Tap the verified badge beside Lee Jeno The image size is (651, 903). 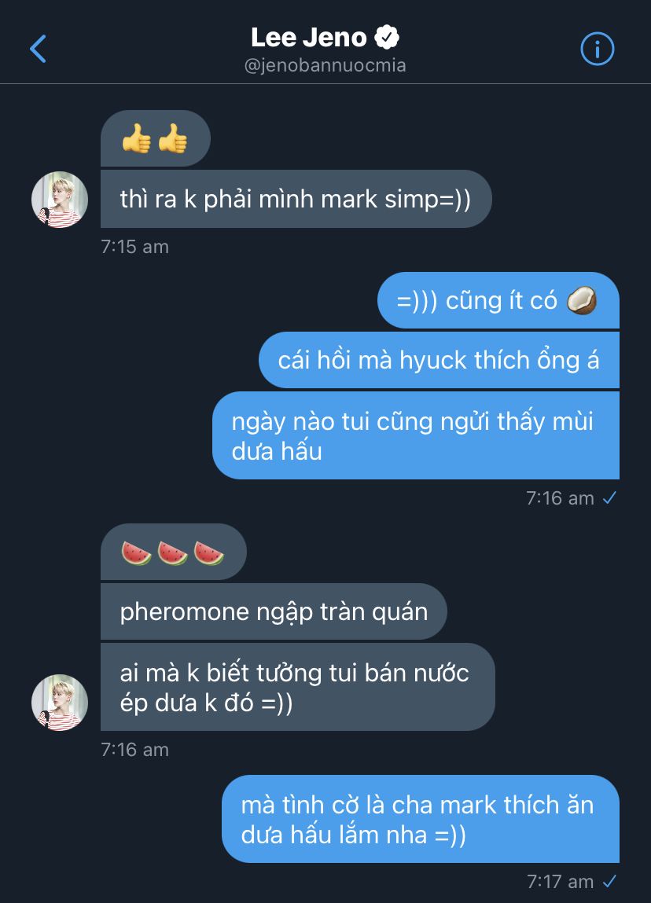(x=387, y=38)
